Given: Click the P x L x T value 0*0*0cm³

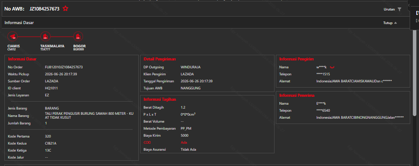Looking at the screenshot, I should 188,114.
